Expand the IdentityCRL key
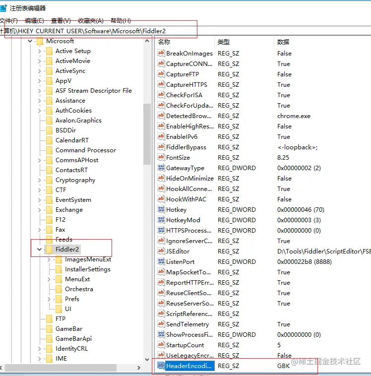The height and width of the screenshot is (376, 371). pyautogui.click(x=40, y=349)
